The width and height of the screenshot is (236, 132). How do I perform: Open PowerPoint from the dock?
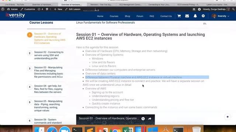click(103, 129)
